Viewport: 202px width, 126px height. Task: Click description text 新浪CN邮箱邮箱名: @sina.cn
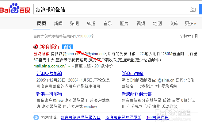click(x=158, y=83)
